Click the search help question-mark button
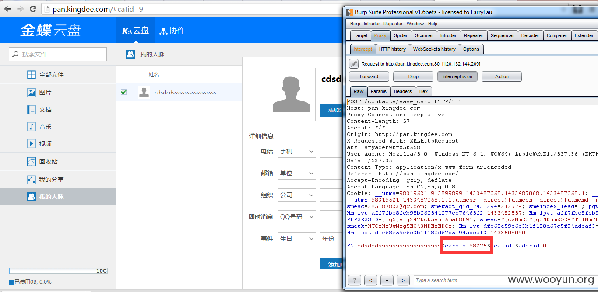This screenshot has width=598, height=292. tap(354, 280)
